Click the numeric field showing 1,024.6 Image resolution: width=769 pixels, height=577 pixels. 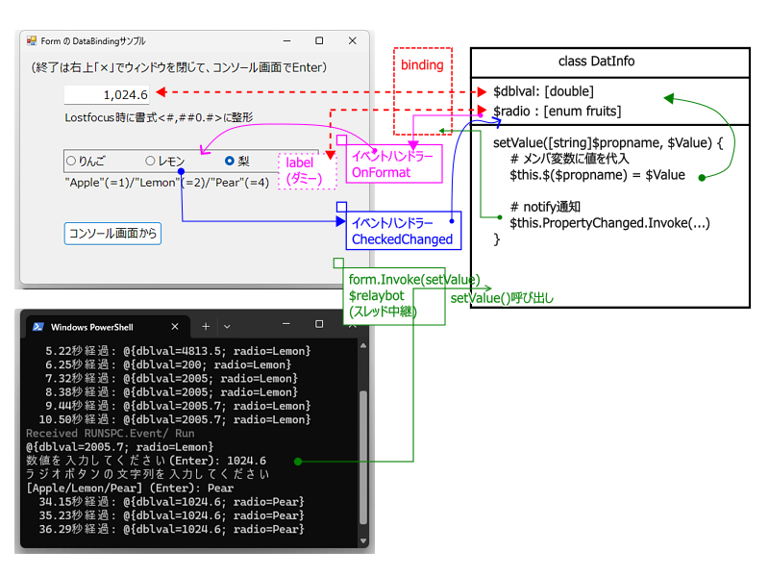coord(107,94)
